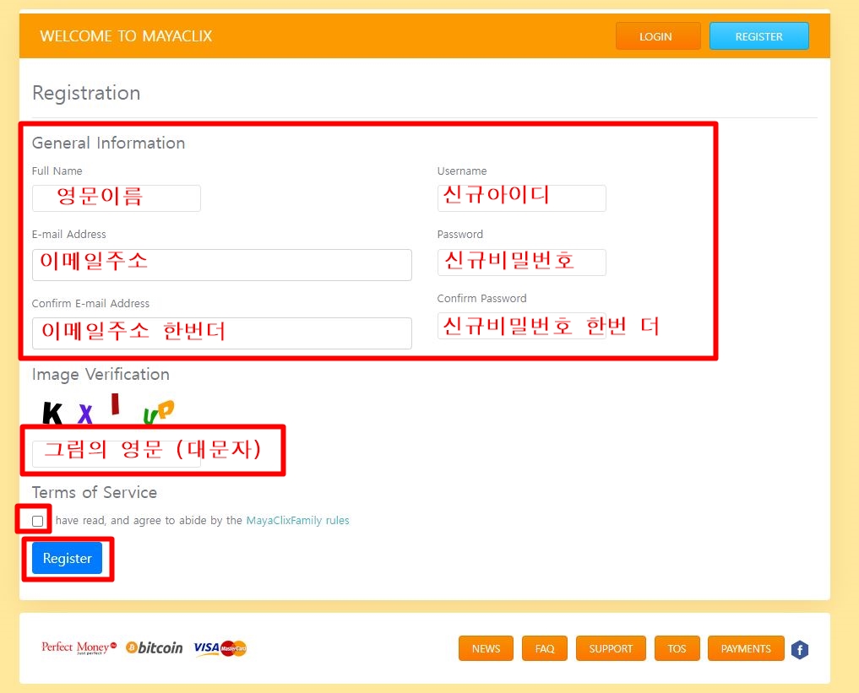Click the E-mail Address field
The height and width of the screenshot is (693, 859).
222,265
